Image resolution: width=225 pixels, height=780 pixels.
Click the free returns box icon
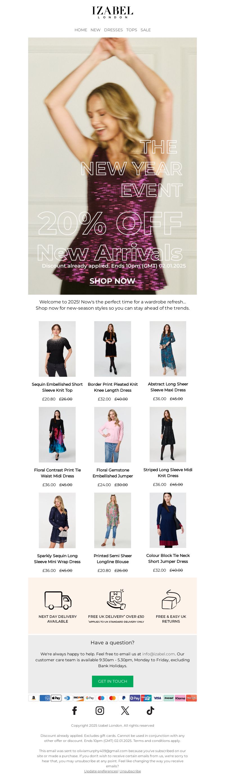[171, 599]
